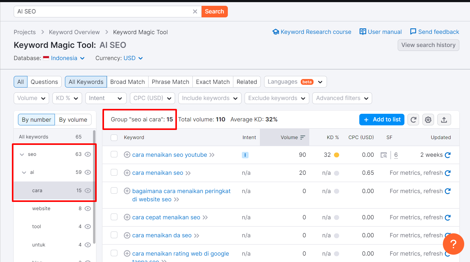Sort groups By volume
Image resolution: width=470 pixels, height=262 pixels.
click(x=73, y=120)
